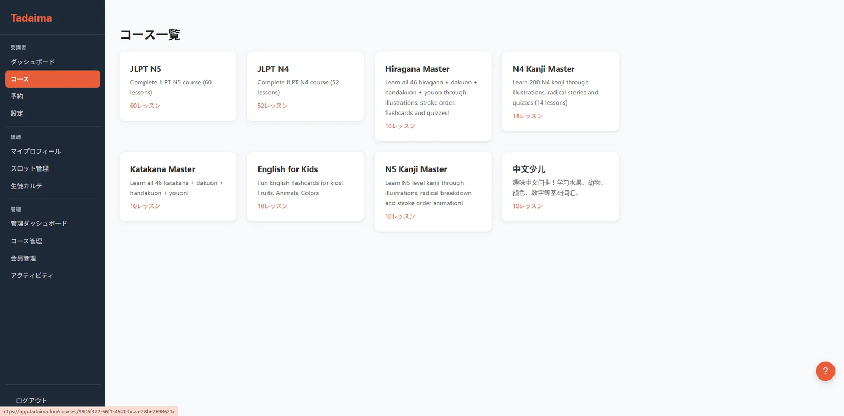Click the 60レッスン label
This screenshot has height=416, width=844.
(145, 106)
